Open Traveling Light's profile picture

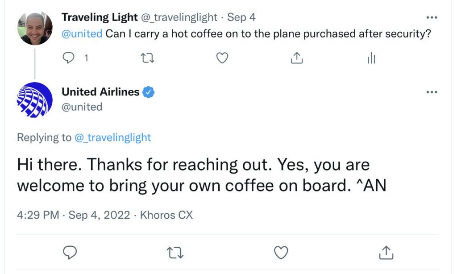35,28
